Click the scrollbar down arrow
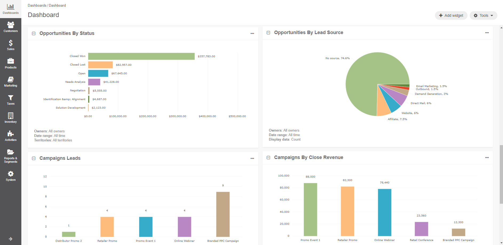The width and height of the screenshot is (503, 245). click(501, 243)
